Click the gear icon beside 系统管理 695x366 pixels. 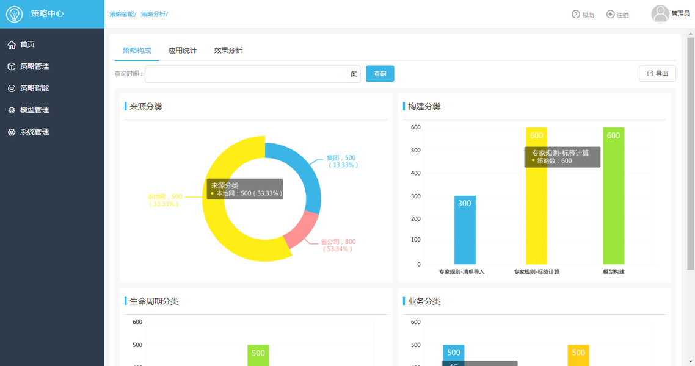(12, 132)
